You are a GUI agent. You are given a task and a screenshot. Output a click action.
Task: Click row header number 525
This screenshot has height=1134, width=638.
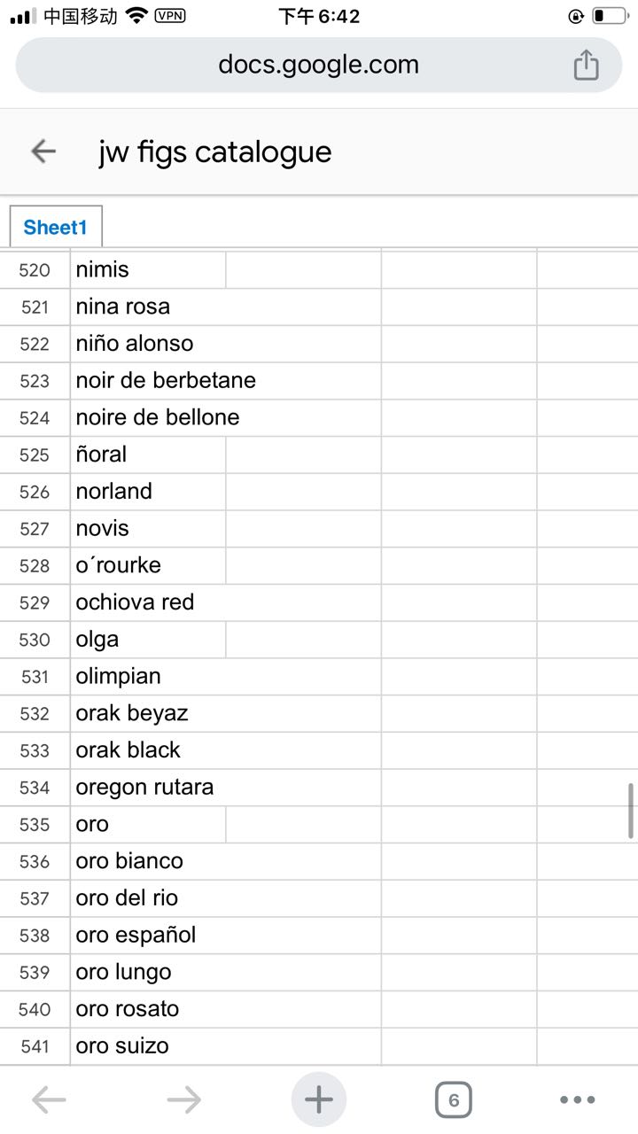35,454
